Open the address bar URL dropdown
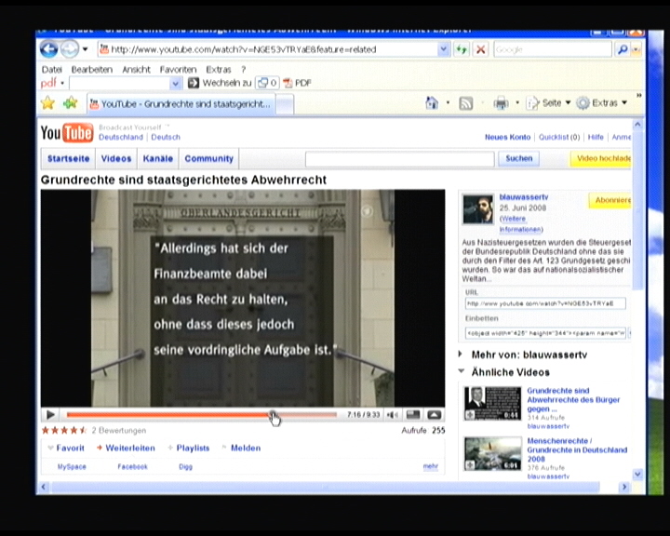Viewport: 670px width, 536px height. [x=443, y=49]
